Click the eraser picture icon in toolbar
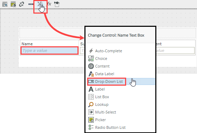The image size is (197, 133). point(13,4)
